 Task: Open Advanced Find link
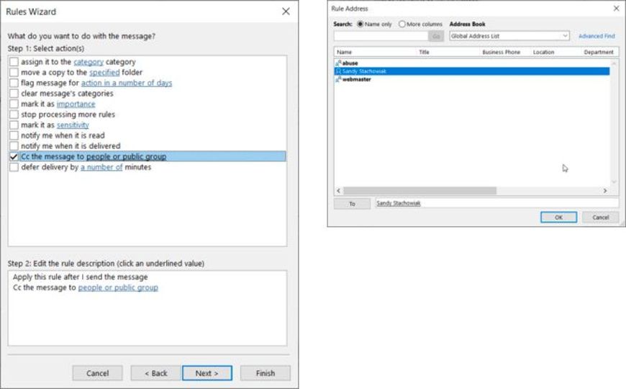pyautogui.click(x=596, y=36)
